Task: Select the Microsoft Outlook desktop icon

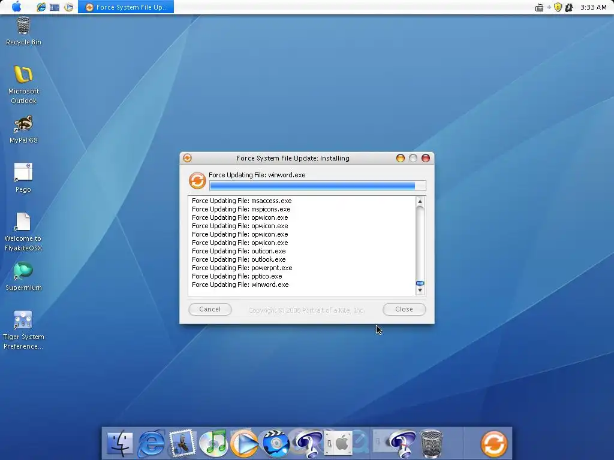Action: [x=23, y=85]
